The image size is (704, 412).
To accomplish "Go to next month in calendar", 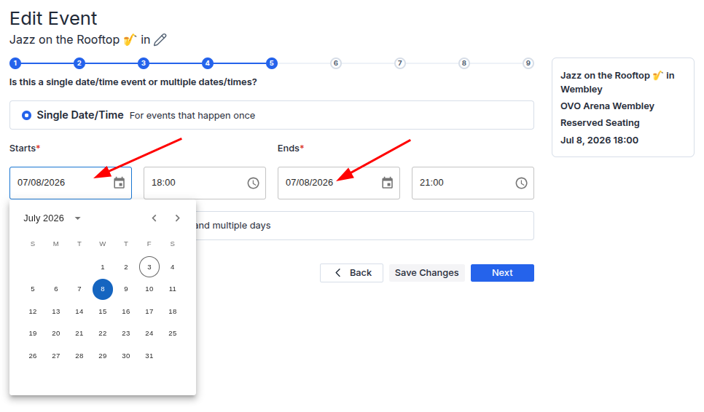I will coord(177,218).
